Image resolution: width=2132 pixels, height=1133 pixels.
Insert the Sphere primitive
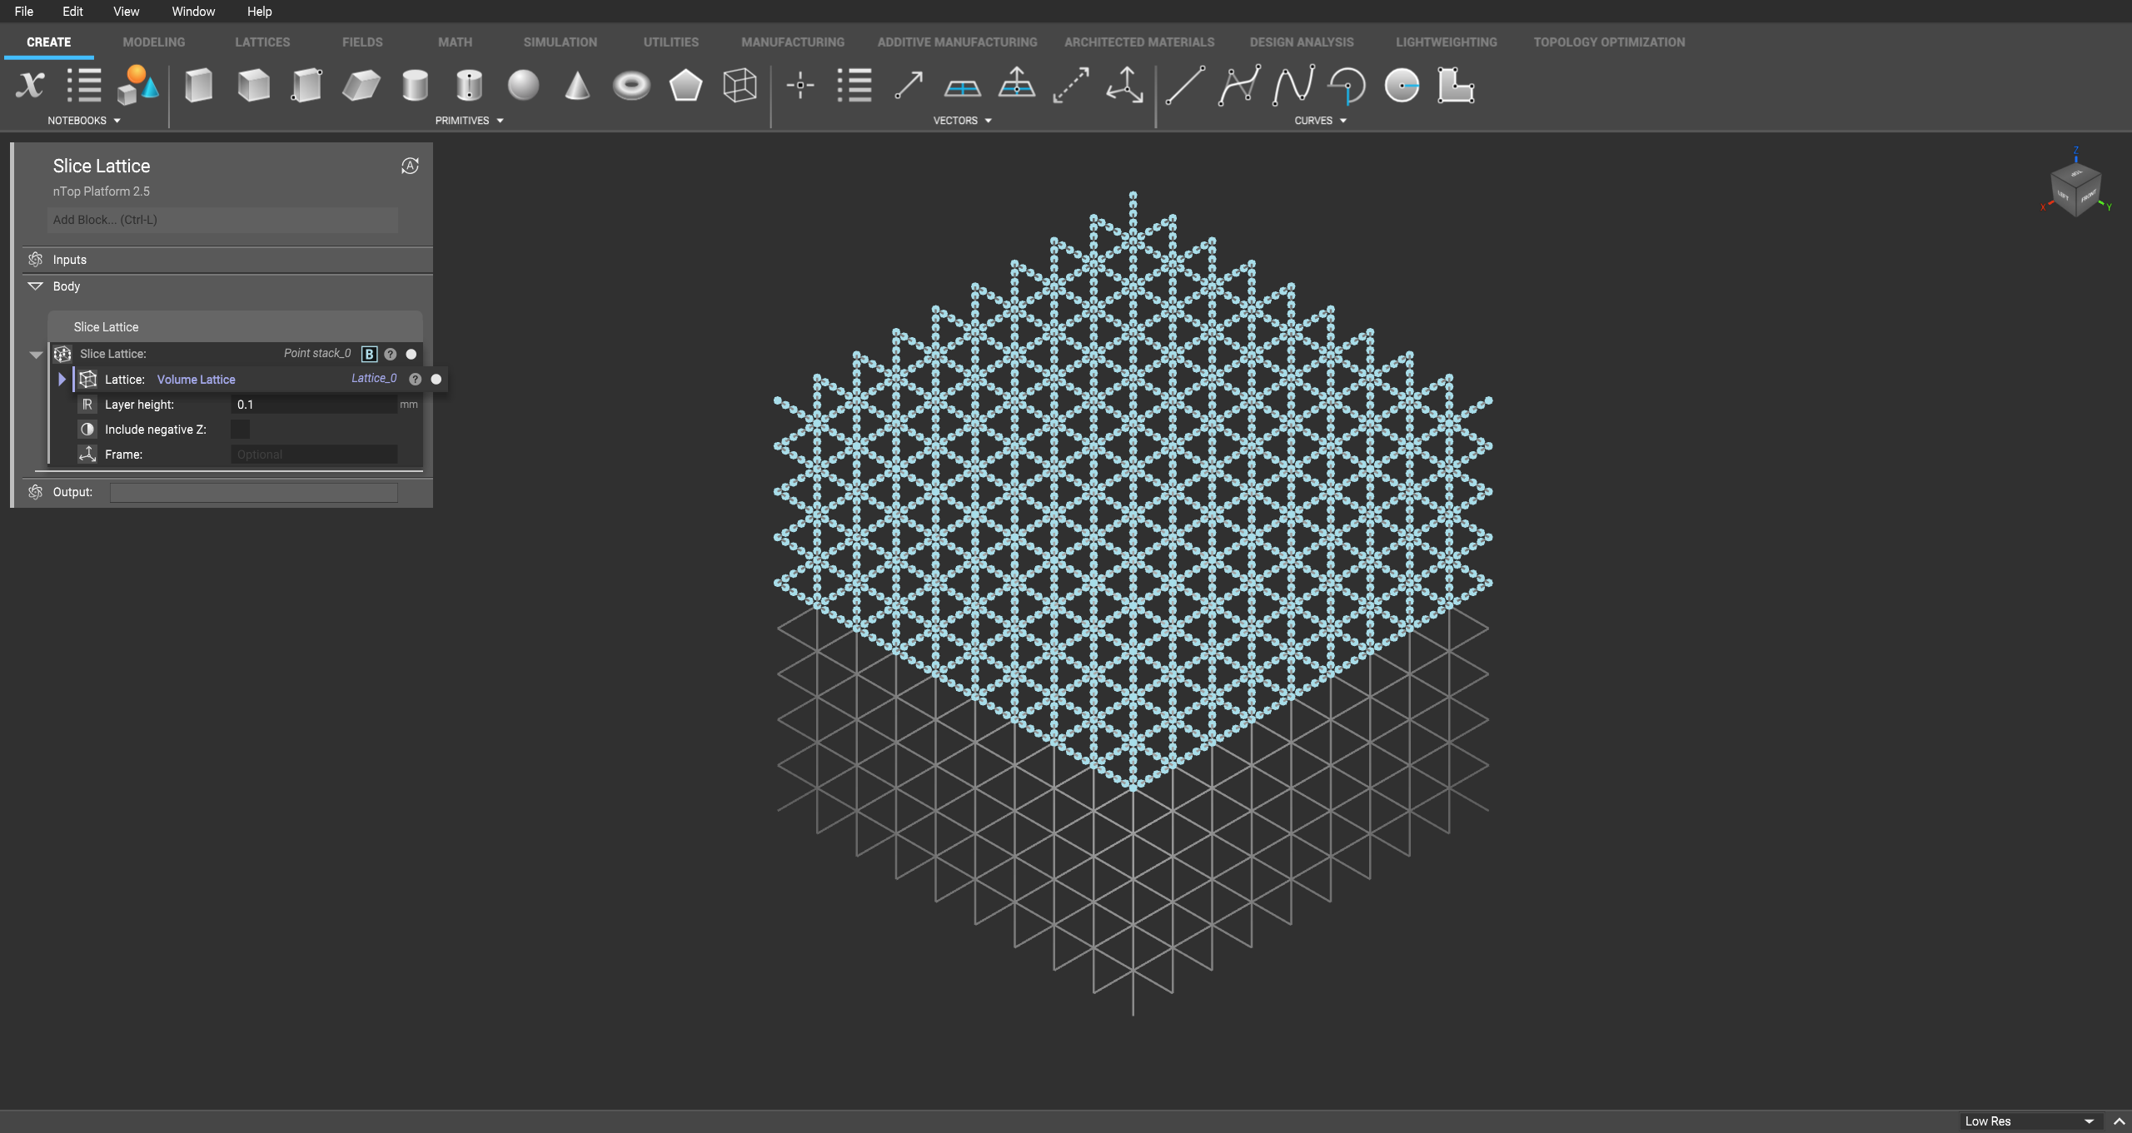coord(523,85)
